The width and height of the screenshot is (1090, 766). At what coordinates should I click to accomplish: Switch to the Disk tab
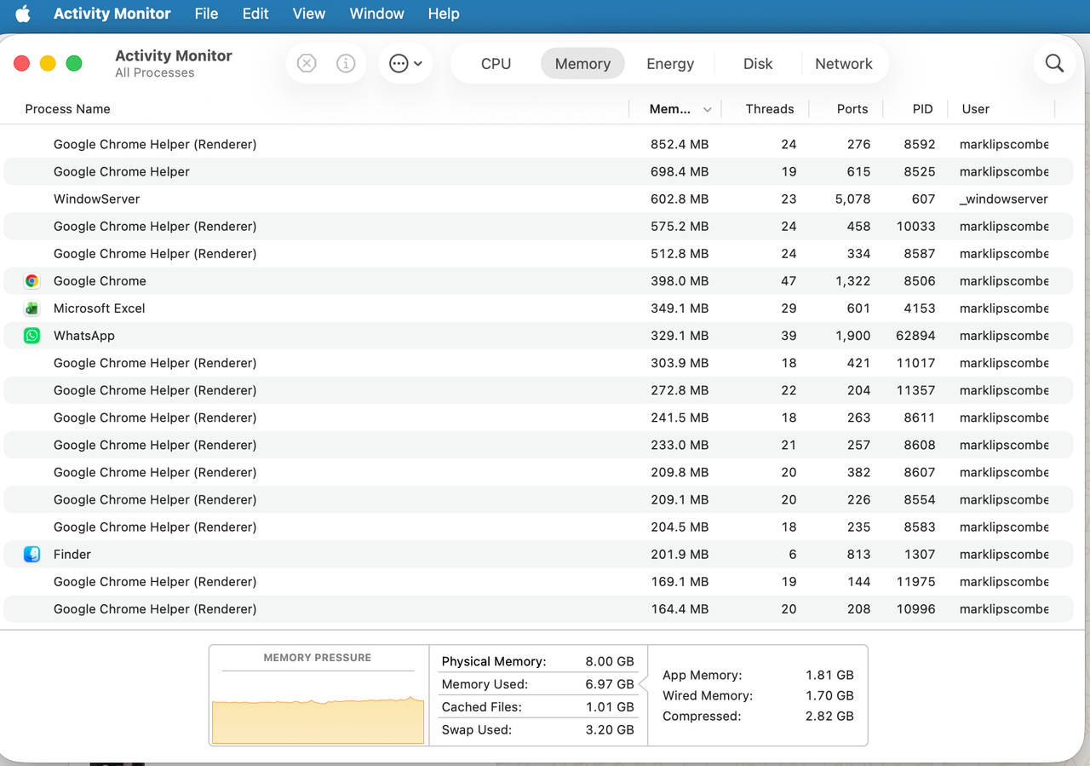(x=758, y=64)
